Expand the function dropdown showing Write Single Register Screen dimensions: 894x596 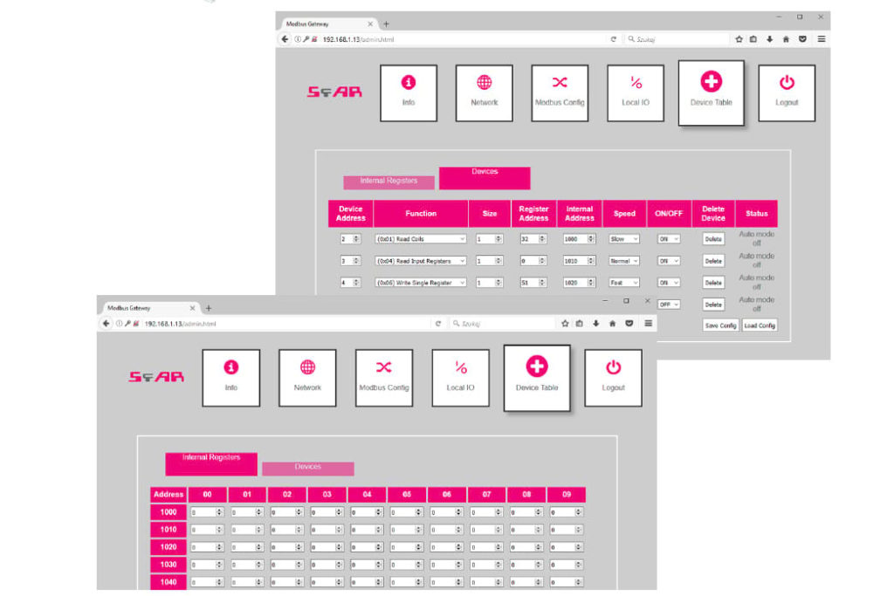click(421, 283)
